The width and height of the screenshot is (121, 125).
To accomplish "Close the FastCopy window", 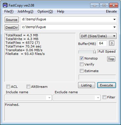I will point(114,5).
